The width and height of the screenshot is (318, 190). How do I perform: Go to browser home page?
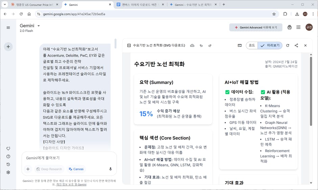click(x=29, y=14)
